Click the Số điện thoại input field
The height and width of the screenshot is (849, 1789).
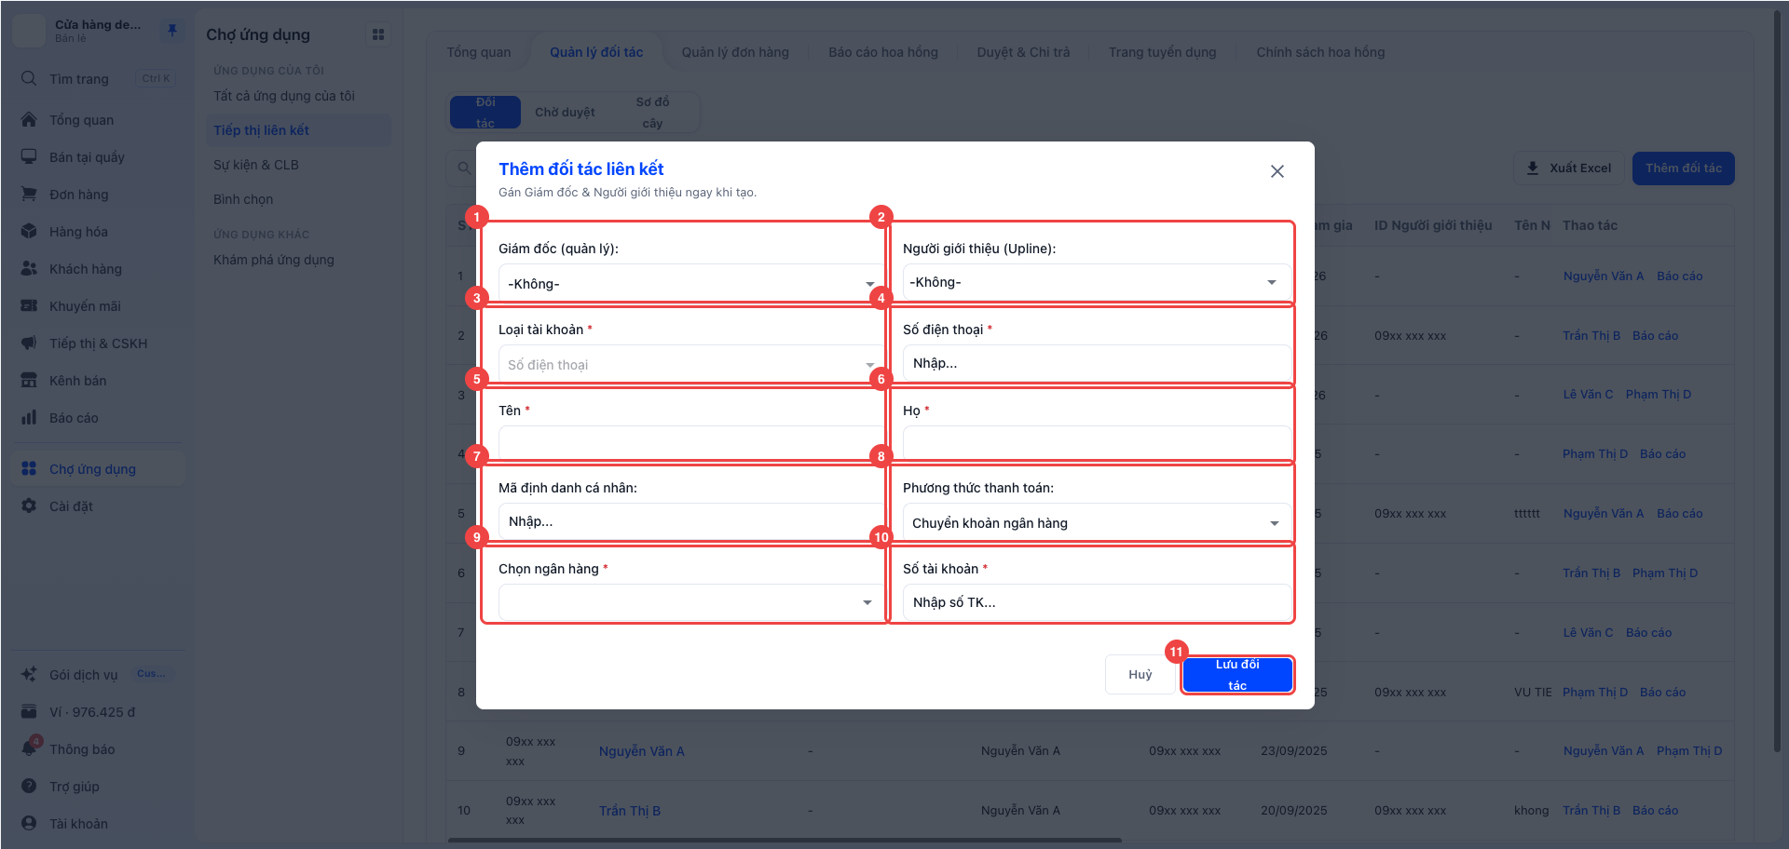(1097, 363)
